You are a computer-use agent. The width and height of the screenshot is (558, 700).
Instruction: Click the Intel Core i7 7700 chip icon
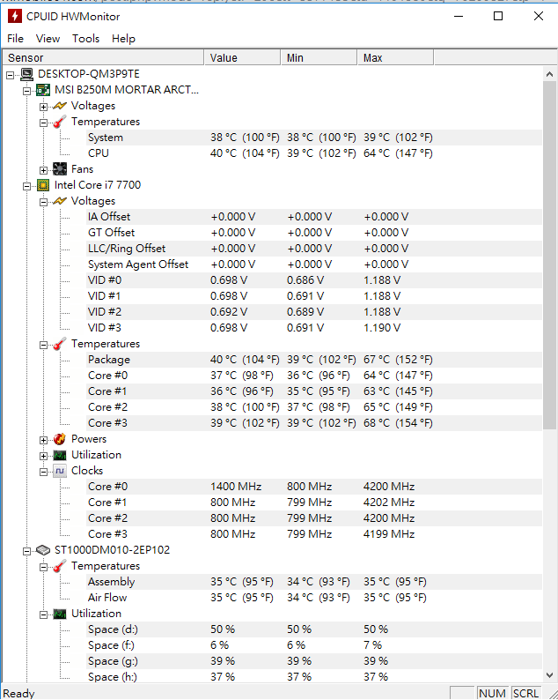tap(43, 185)
